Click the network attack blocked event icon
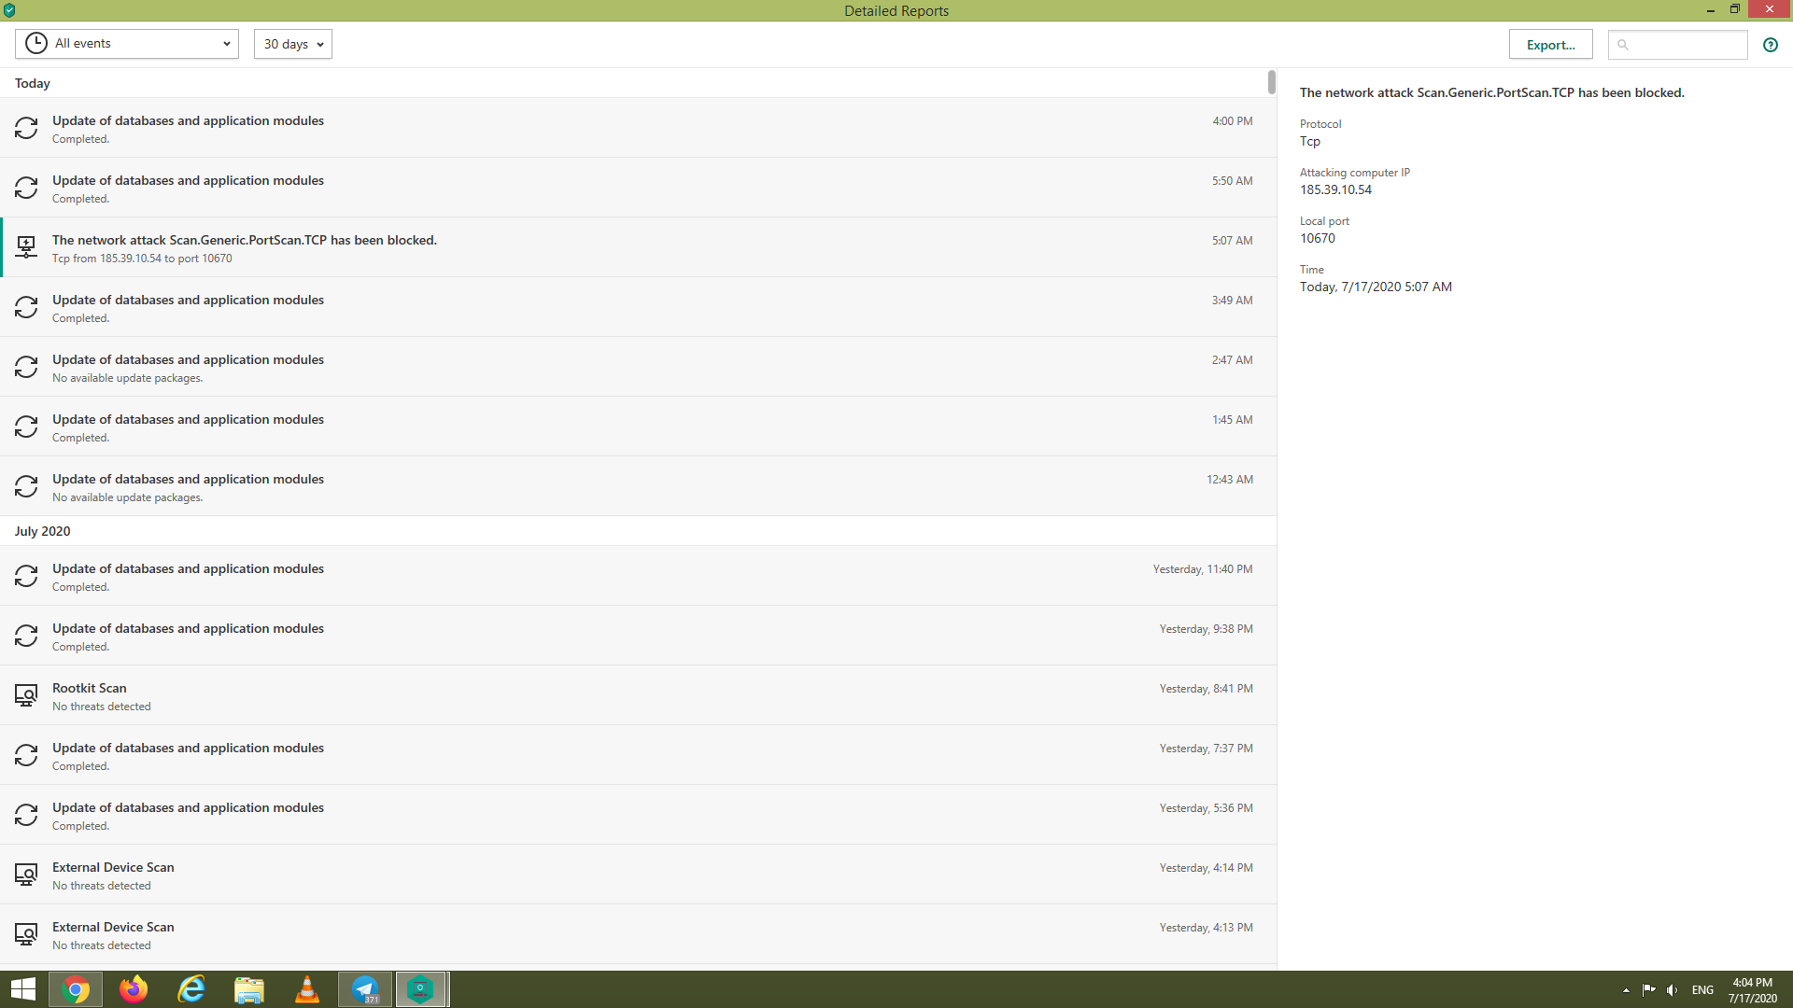 (x=26, y=247)
